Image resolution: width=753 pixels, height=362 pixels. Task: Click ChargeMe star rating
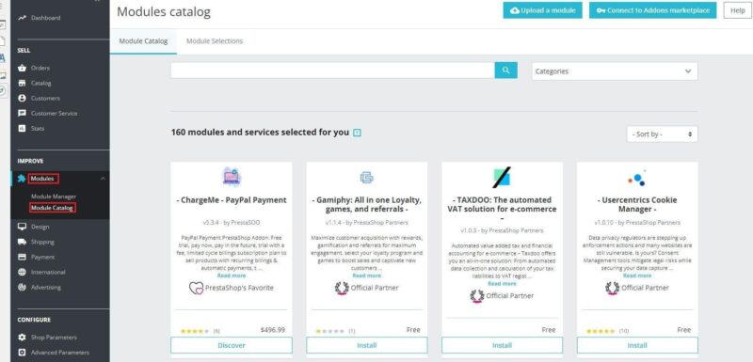point(195,331)
